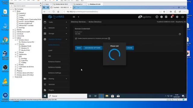Expand the Tasks sidebar menu arrow
Viewport: 193px width, 108px height.
click(66, 22)
